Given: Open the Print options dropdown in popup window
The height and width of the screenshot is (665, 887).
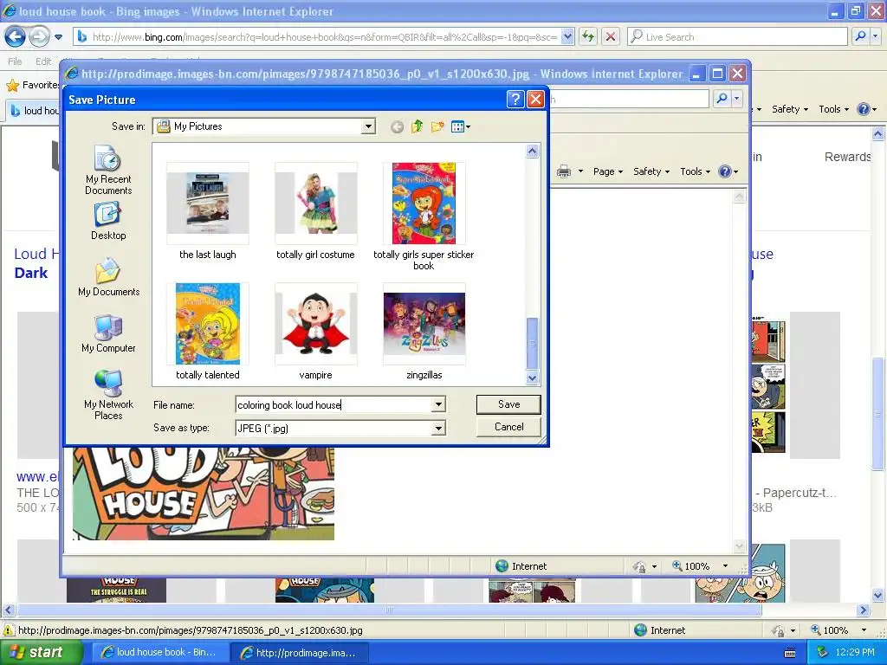Looking at the screenshot, I should (580, 171).
